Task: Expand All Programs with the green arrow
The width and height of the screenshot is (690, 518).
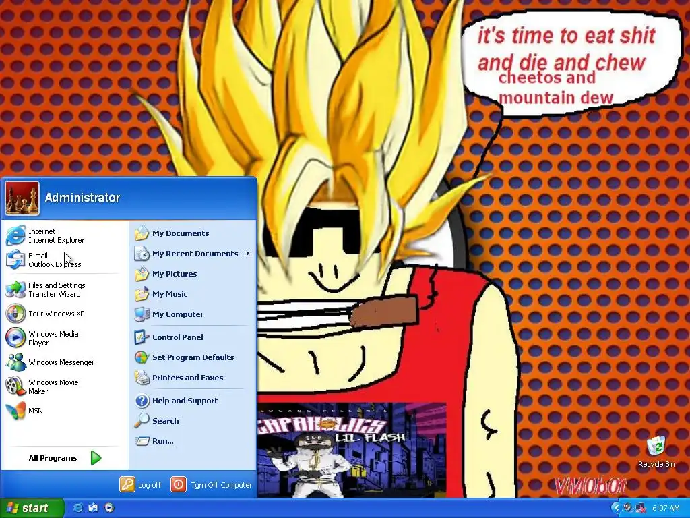Action: [96, 458]
